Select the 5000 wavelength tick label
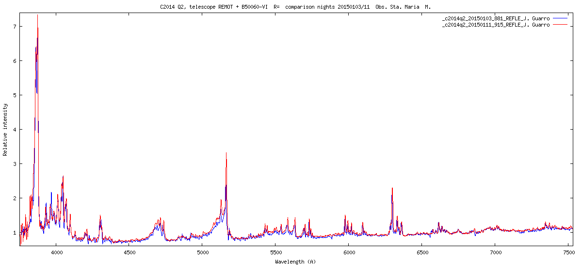This screenshot has height=266, width=582. (202, 253)
